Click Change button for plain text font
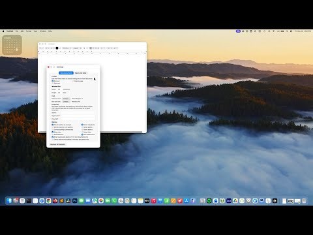 (x=66, y=99)
